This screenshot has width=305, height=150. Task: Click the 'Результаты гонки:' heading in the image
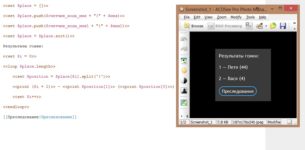239,56
